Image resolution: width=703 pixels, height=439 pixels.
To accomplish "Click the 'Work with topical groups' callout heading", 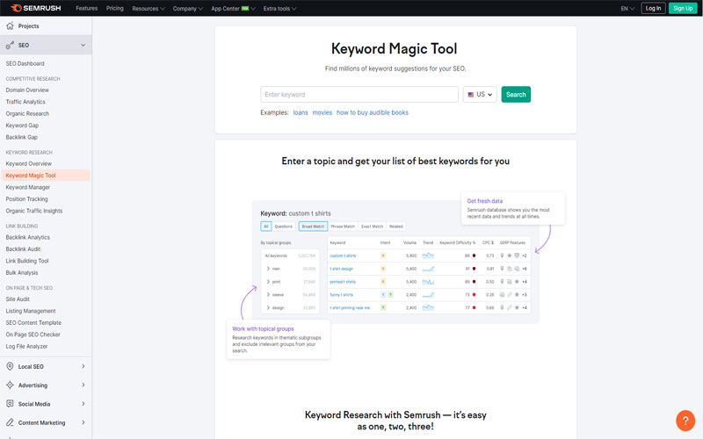I will 263,328.
